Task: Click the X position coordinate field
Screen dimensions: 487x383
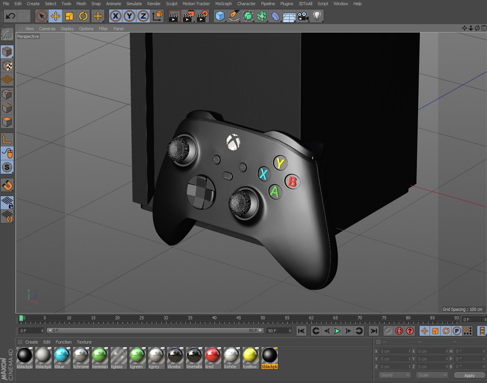Action: point(395,351)
